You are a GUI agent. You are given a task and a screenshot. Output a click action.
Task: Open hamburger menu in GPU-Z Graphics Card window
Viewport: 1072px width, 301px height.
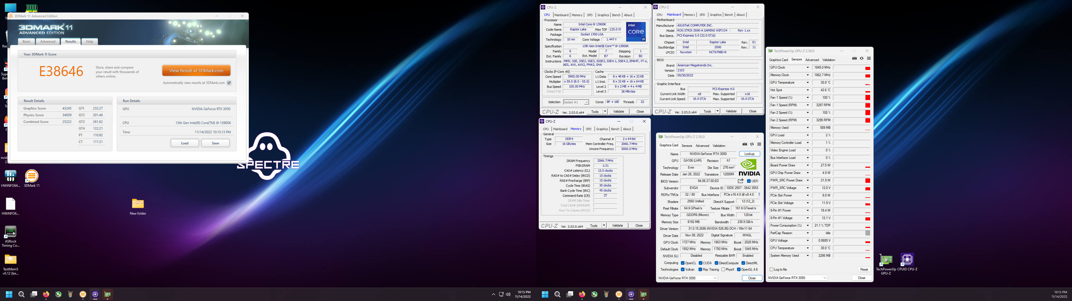[759, 144]
